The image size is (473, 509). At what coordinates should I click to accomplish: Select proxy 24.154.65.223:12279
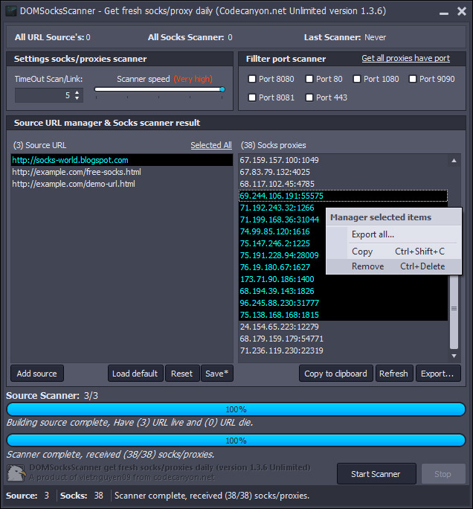click(x=344, y=327)
